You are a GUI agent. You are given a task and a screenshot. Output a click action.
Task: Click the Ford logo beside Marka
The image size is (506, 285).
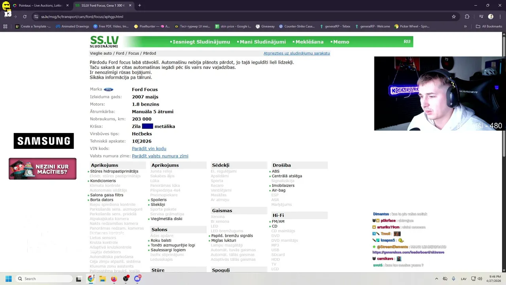point(108,89)
